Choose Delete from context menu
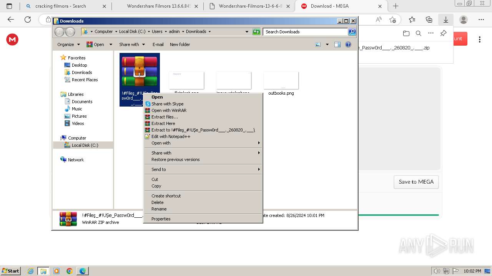This screenshot has height=276, width=492. point(157,202)
